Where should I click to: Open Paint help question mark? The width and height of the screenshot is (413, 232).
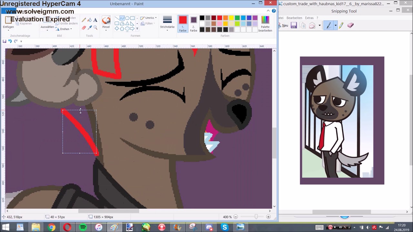(x=274, y=11)
